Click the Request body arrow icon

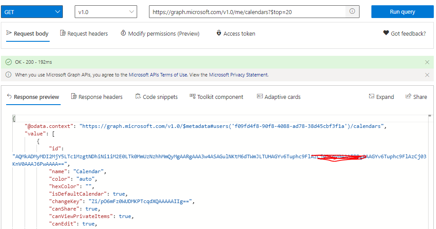(x=9, y=33)
